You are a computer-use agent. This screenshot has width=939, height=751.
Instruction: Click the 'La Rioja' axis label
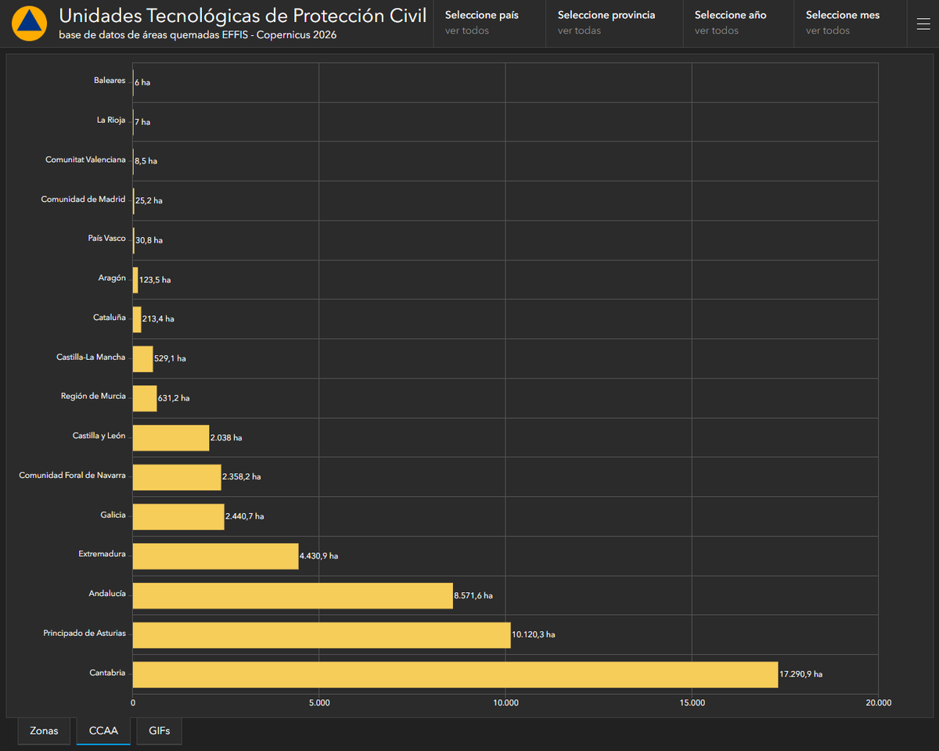(111, 120)
